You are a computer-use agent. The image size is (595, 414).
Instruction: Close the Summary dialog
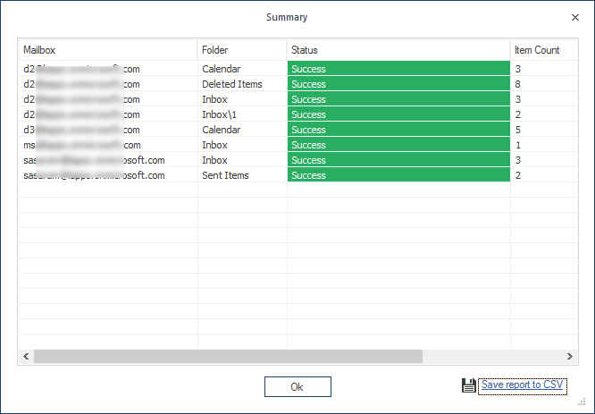tap(574, 18)
